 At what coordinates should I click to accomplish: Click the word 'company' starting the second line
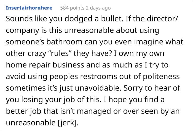pyautogui.click(x=21, y=31)
